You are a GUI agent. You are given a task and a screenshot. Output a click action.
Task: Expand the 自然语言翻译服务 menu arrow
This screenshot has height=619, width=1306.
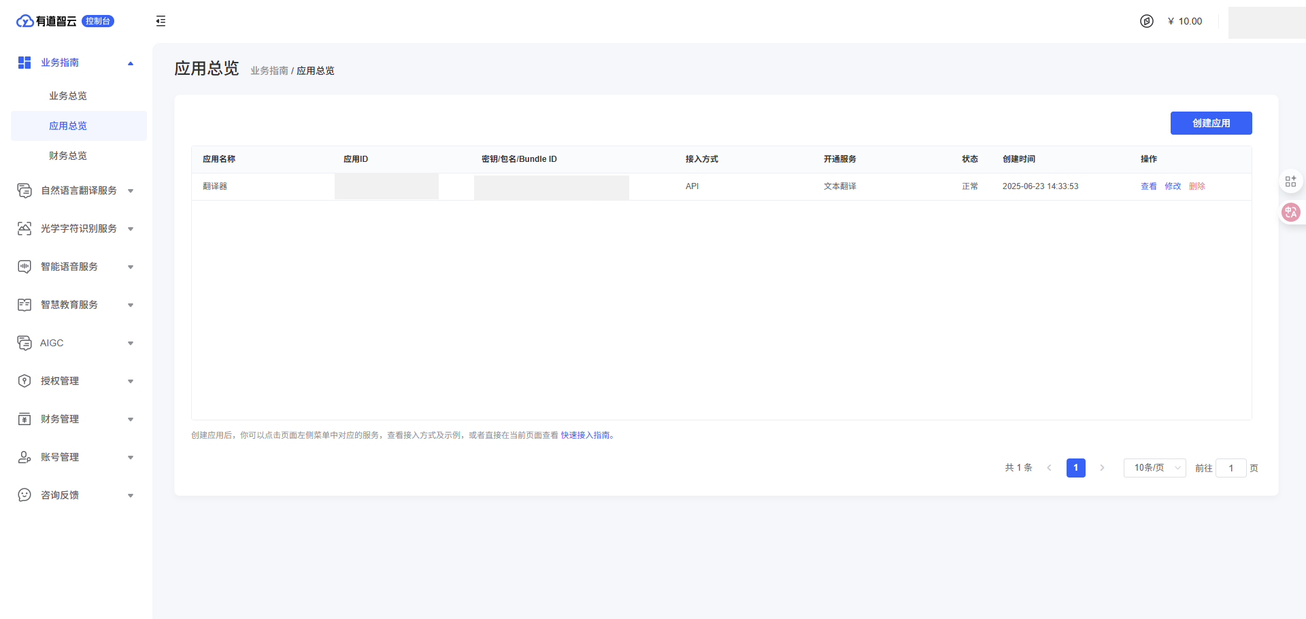pos(131,191)
